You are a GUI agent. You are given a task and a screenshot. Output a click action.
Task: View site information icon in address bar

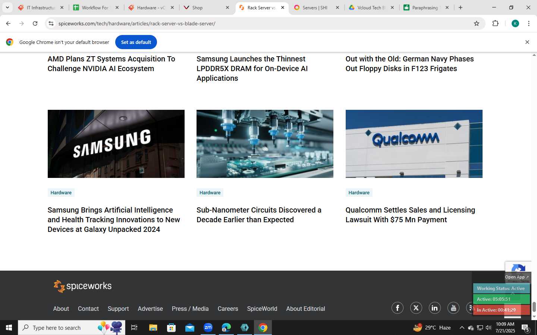click(x=51, y=23)
